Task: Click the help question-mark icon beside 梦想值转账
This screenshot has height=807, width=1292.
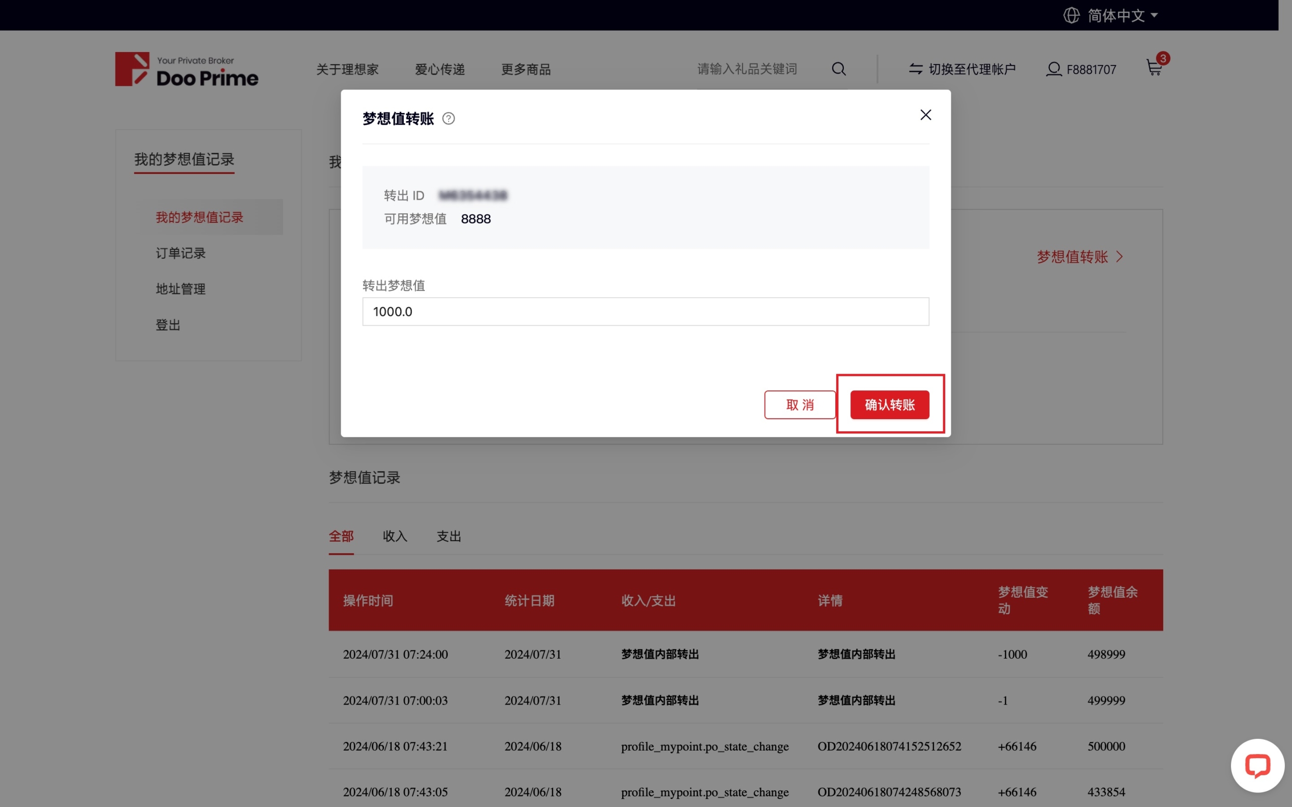Action: click(x=449, y=119)
